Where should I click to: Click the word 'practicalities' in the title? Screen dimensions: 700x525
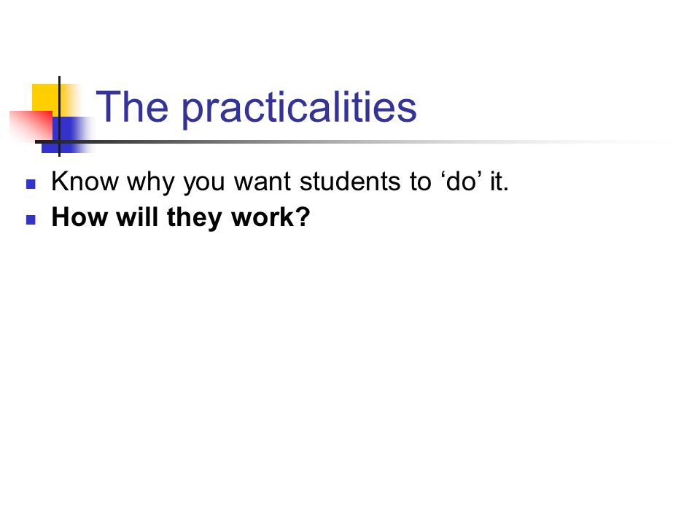(x=299, y=109)
